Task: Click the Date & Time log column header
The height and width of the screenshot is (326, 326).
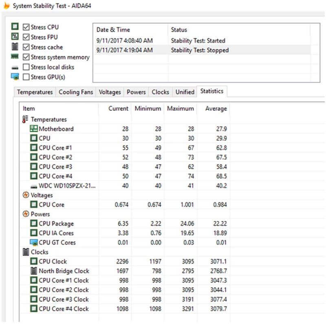Action: [130, 29]
